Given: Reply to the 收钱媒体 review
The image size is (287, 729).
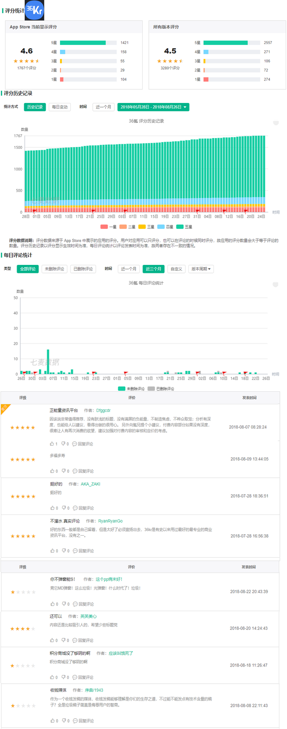Looking at the screenshot, I should click(83, 721).
